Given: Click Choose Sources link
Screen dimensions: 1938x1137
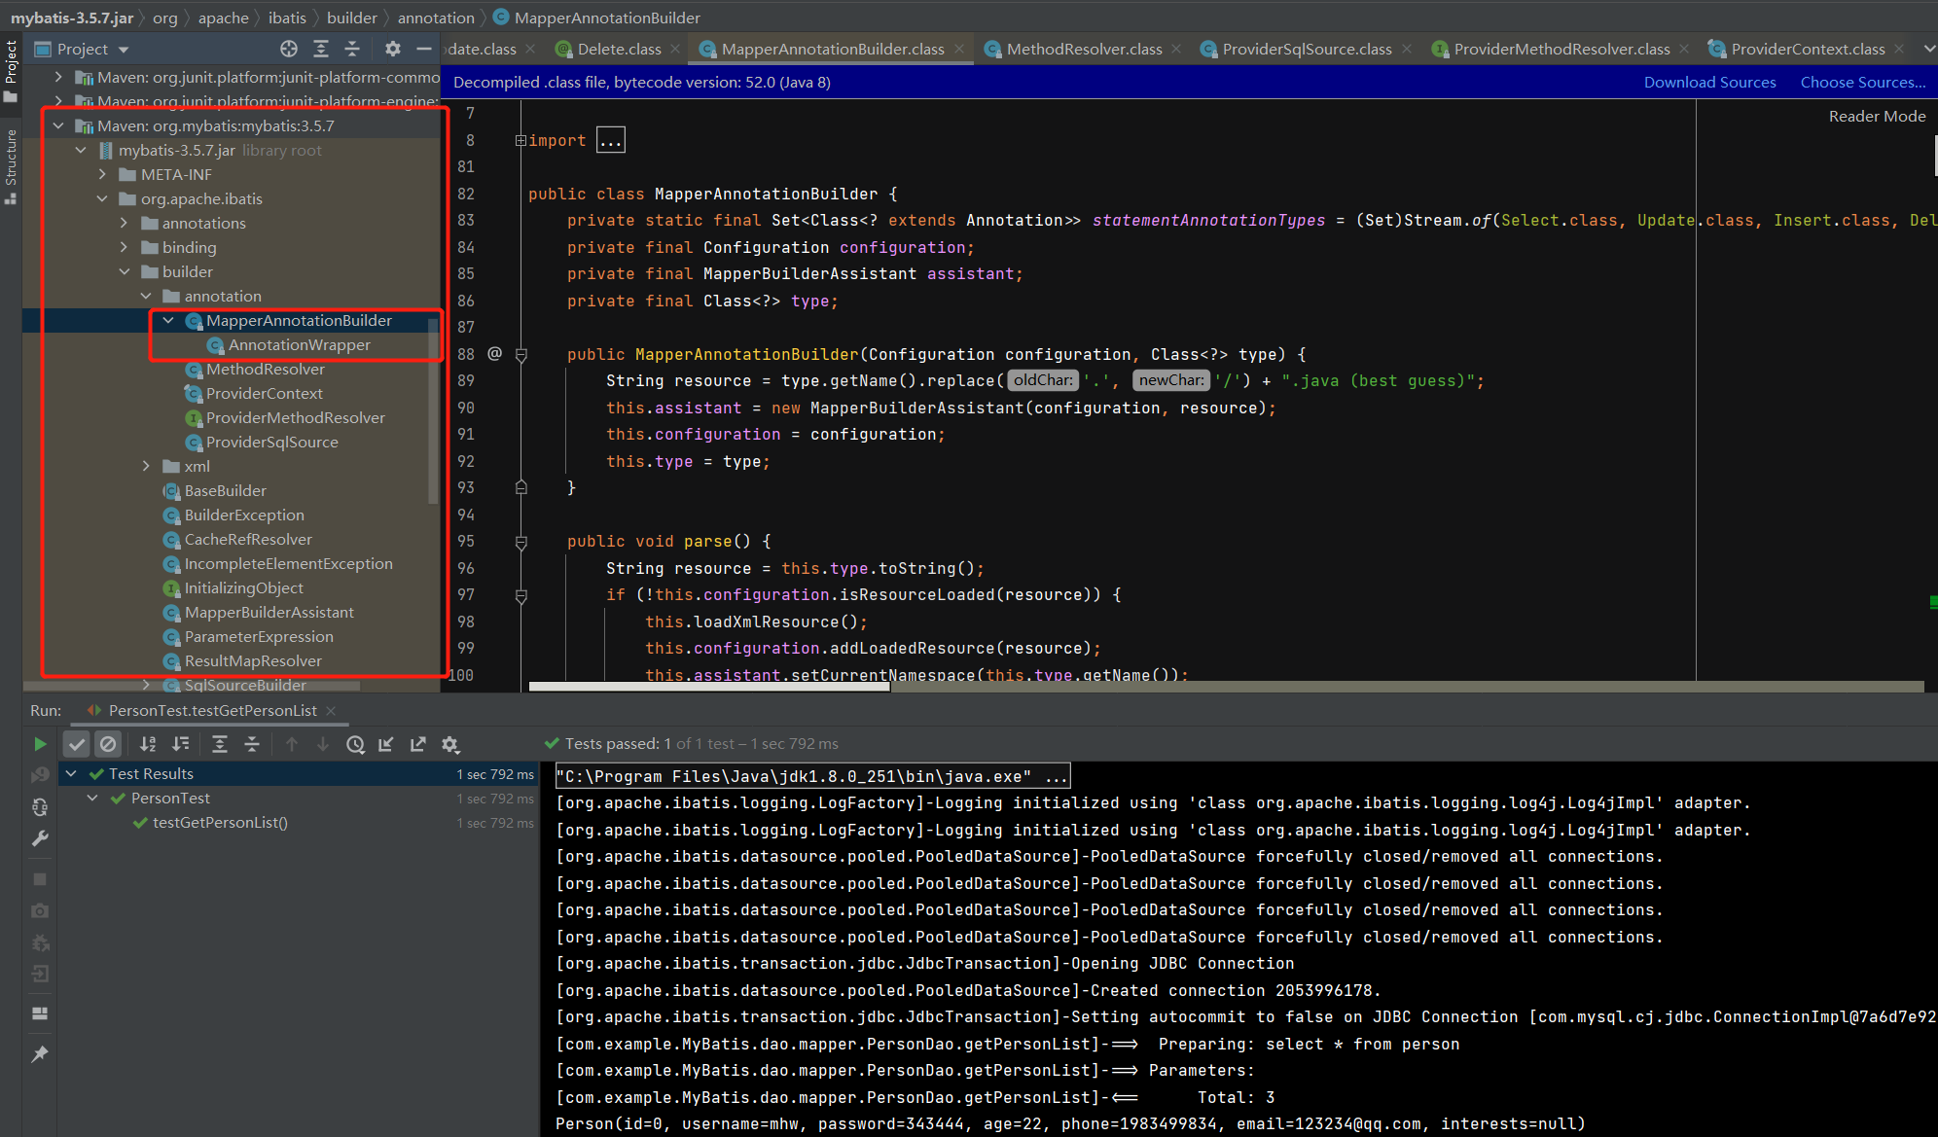Looking at the screenshot, I should pos(1862,83).
